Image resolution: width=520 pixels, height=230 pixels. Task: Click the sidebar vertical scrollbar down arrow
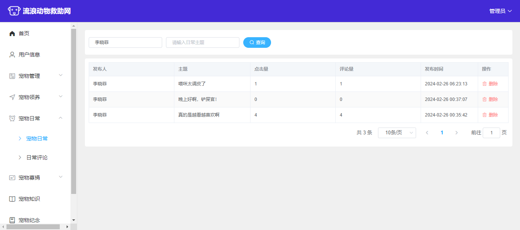[x=73, y=220]
